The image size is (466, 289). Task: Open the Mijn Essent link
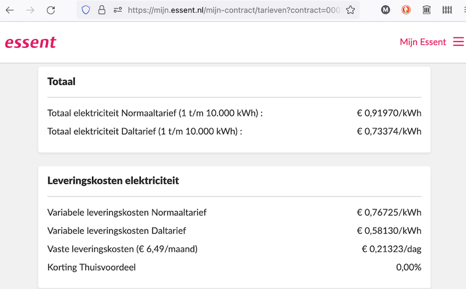pyautogui.click(x=423, y=42)
